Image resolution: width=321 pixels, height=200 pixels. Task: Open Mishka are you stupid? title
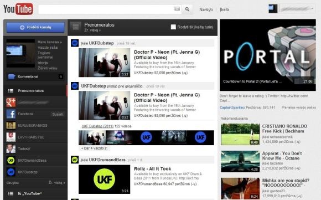286,183
